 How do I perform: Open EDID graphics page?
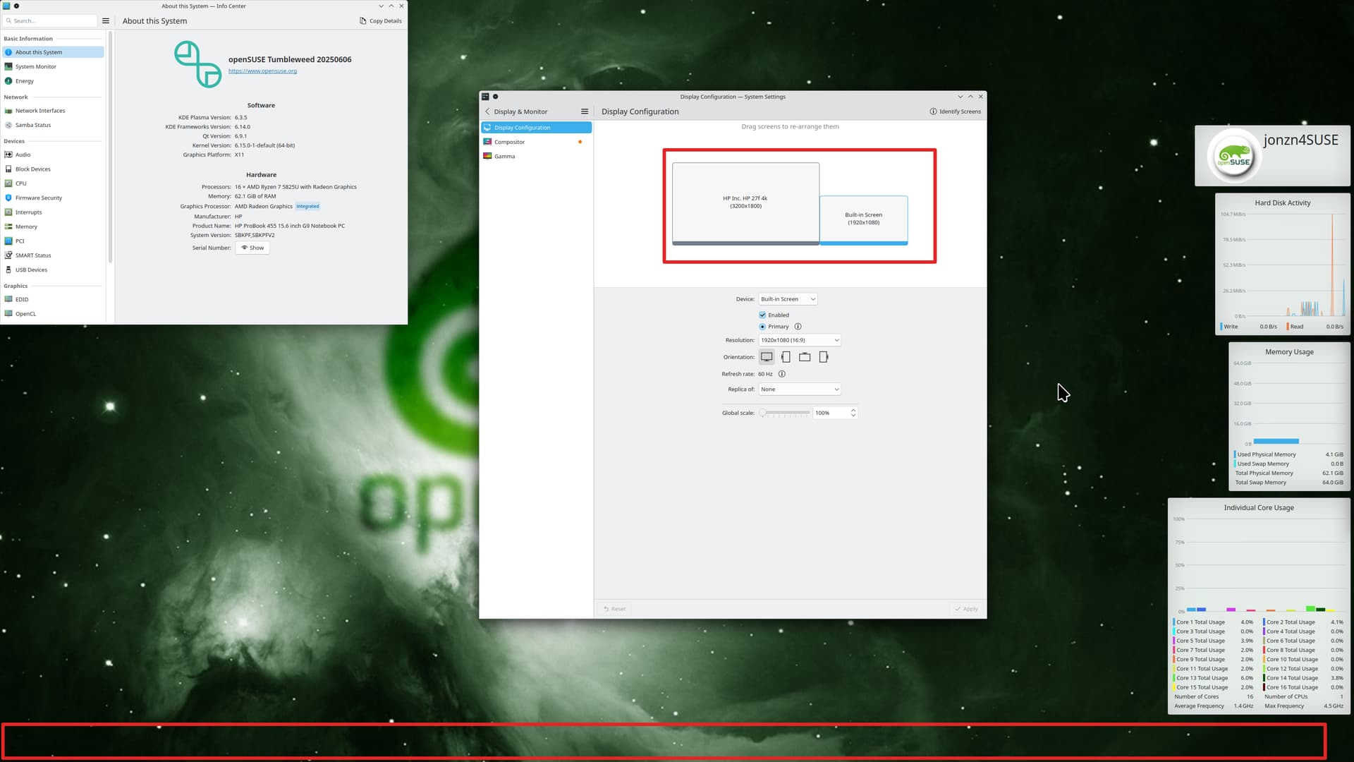pyautogui.click(x=53, y=300)
